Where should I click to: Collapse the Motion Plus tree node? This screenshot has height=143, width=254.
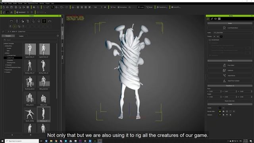click(5, 46)
